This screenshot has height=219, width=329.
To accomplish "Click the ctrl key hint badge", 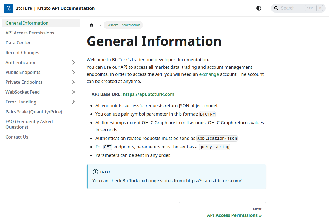I will click(x=311, y=8).
